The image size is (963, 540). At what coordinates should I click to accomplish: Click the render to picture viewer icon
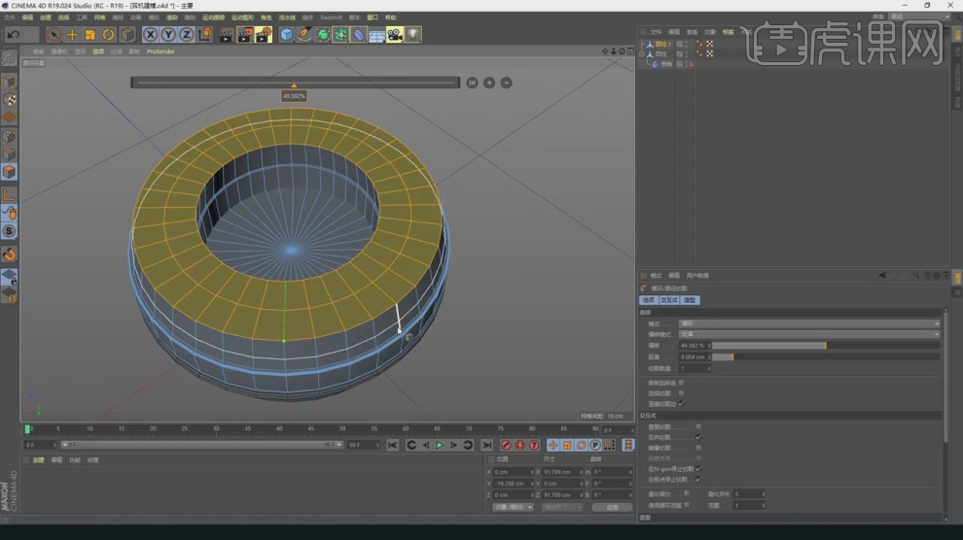pyautogui.click(x=244, y=35)
